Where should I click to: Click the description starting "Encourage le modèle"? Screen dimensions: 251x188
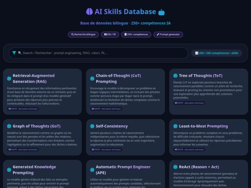coord(125,96)
